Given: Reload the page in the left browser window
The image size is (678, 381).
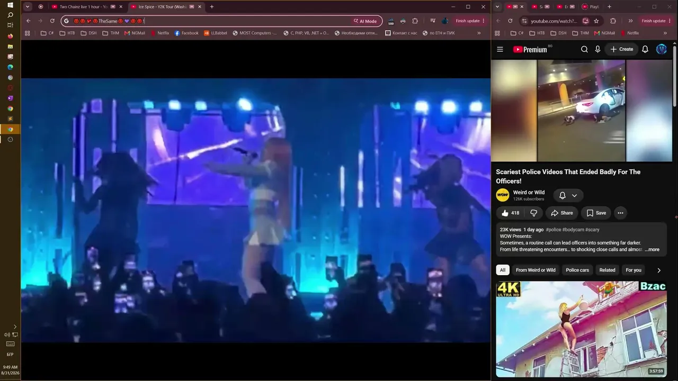Looking at the screenshot, I should pos(52,21).
